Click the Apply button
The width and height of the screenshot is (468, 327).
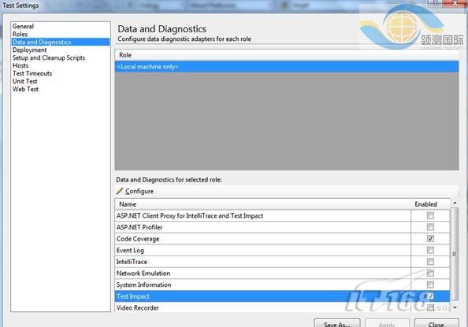click(387, 323)
